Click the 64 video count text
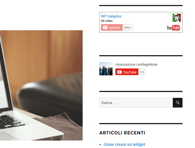Screen dimensions: 195x148 tap(107, 21)
